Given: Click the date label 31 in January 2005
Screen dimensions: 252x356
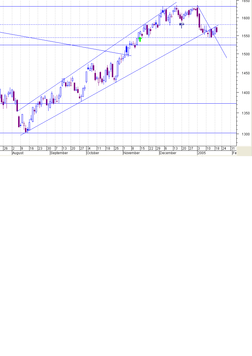Looking at the screenshot, I should [233, 148].
